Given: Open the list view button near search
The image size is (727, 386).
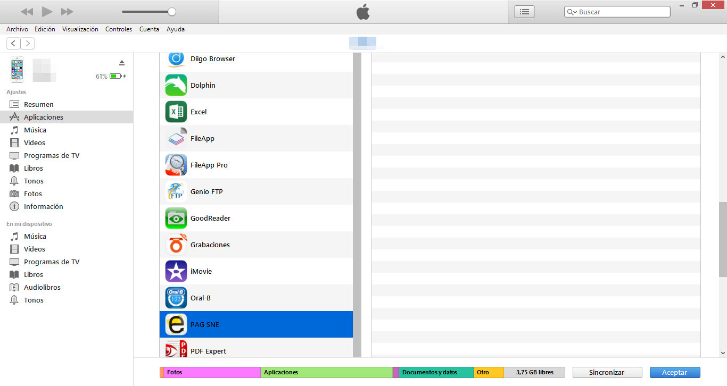Looking at the screenshot, I should point(524,12).
